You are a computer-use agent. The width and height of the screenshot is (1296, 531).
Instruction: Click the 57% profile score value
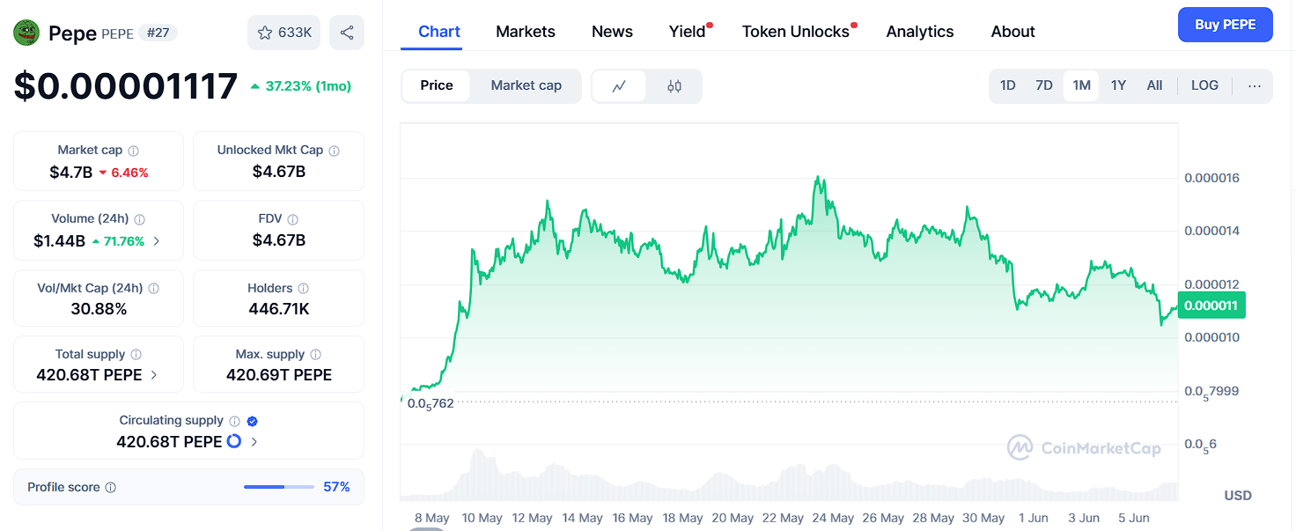(336, 487)
